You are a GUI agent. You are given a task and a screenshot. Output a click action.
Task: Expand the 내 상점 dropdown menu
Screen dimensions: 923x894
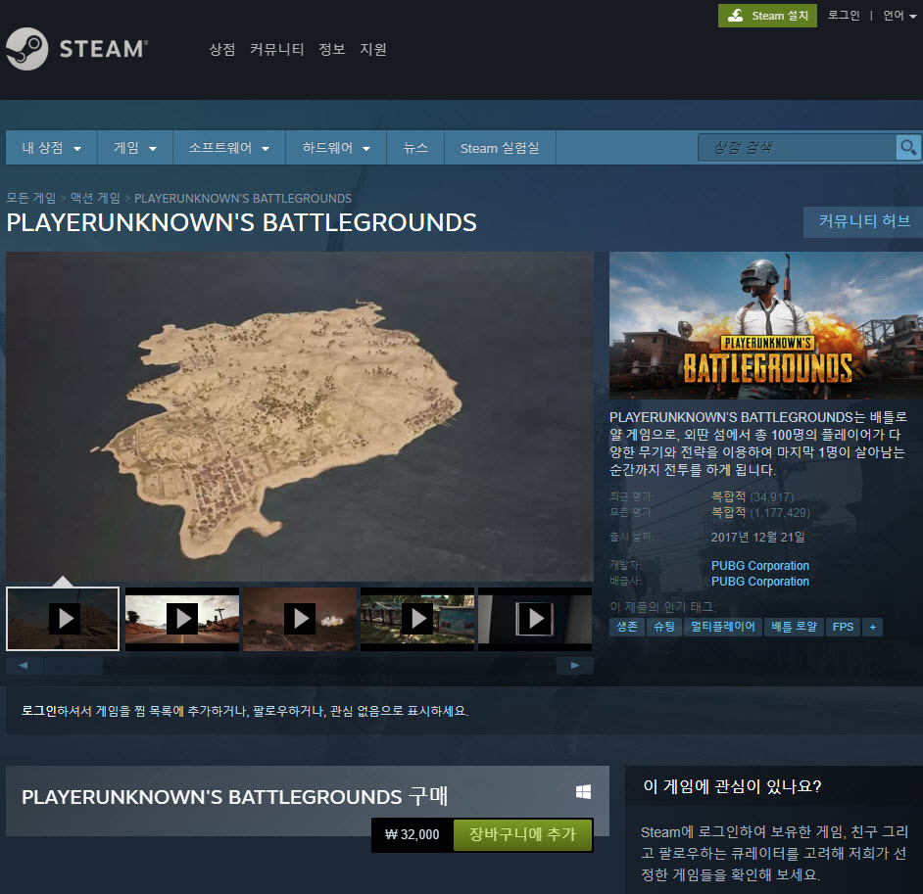click(51, 148)
